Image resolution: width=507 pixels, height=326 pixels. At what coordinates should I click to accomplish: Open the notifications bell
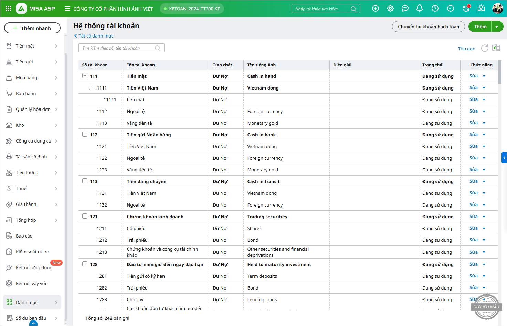point(420,9)
